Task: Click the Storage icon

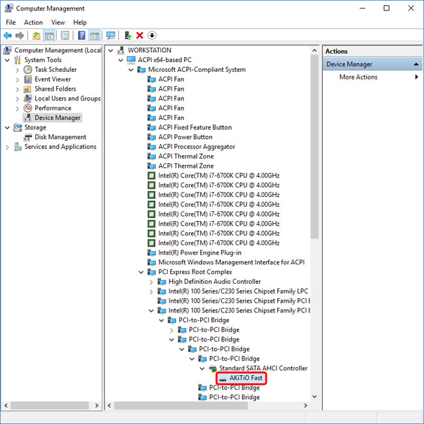Action: coord(18,127)
